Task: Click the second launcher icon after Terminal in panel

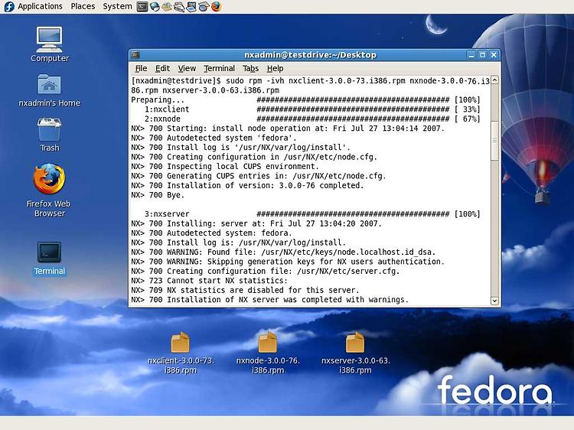Action: pyautogui.click(x=167, y=7)
